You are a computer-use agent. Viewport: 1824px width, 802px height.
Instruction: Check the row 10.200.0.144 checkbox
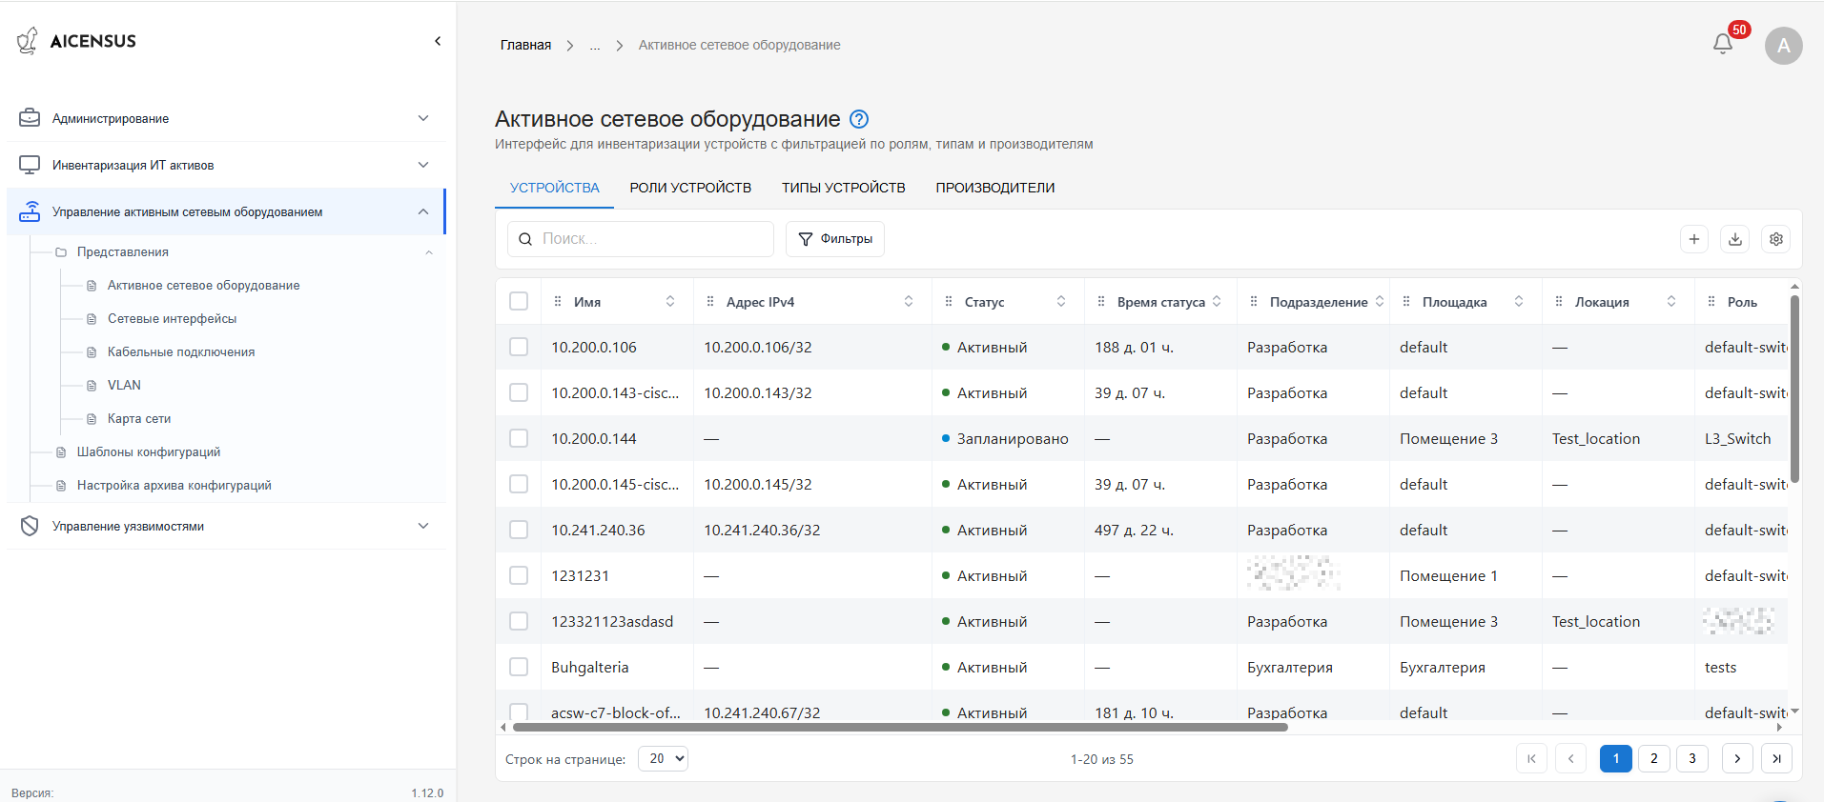[519, 438]
